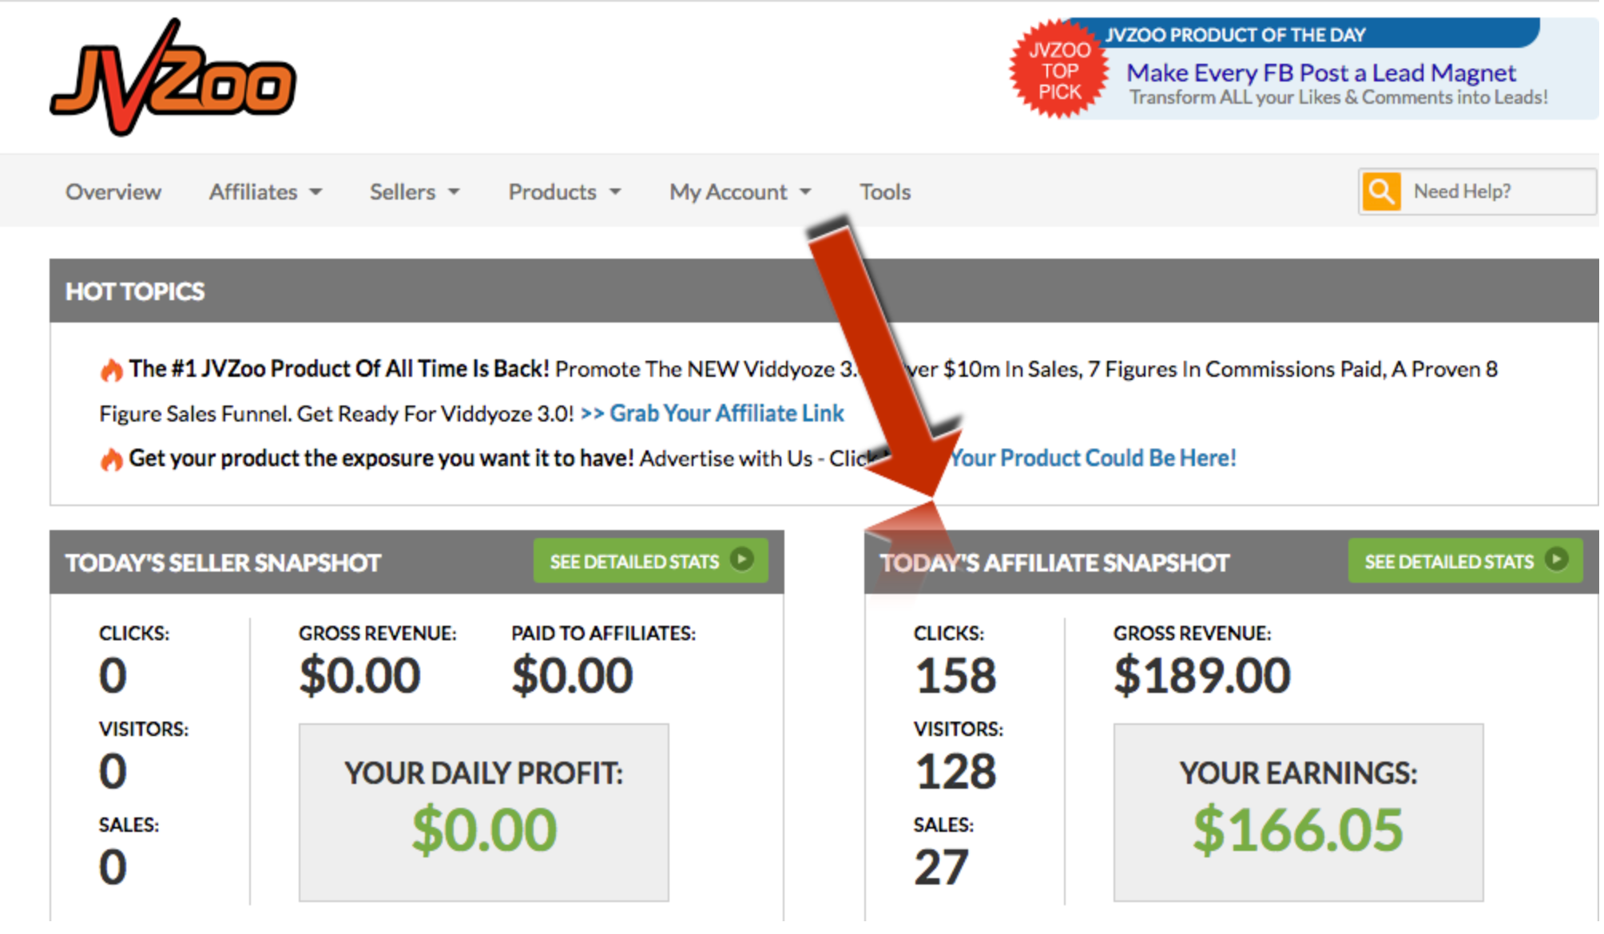Click play arrow icon in affiliate stats button

[1557, 560]
